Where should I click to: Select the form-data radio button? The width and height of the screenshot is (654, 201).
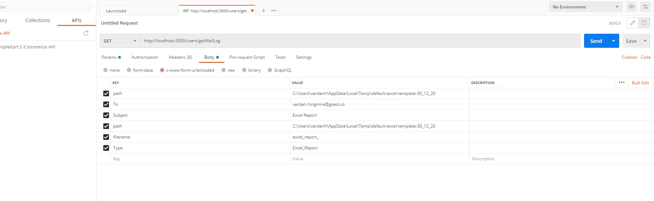click(x=129, y=70)
